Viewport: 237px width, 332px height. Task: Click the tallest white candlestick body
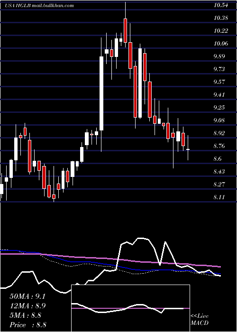tap(101, 93)
